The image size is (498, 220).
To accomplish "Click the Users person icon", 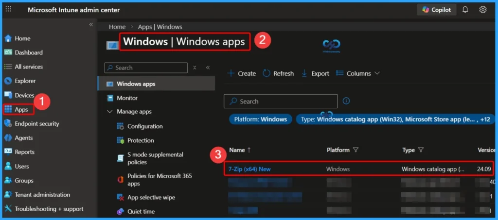I will click(8, 167).
